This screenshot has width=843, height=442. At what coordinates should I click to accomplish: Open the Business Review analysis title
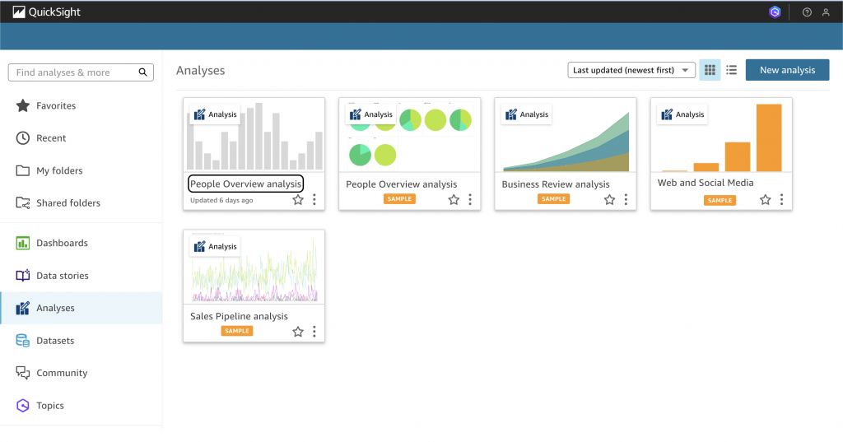tap(556, 184)
